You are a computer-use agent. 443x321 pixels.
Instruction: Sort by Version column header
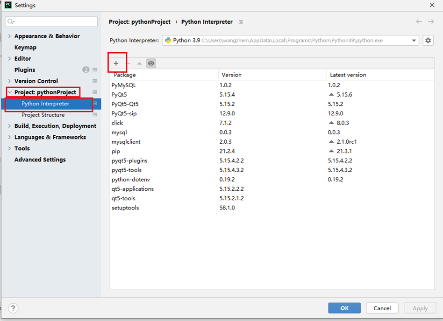[x=272, y=75]
